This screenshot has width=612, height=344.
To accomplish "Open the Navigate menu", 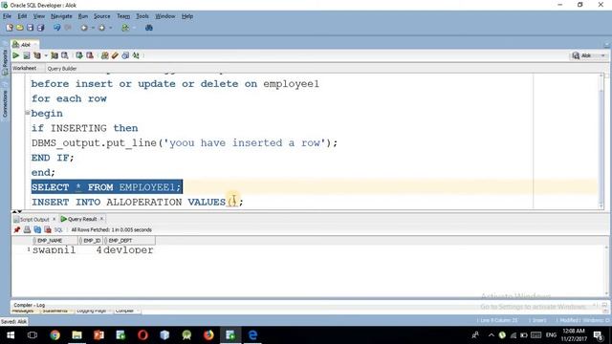I will tap(61, 16).
